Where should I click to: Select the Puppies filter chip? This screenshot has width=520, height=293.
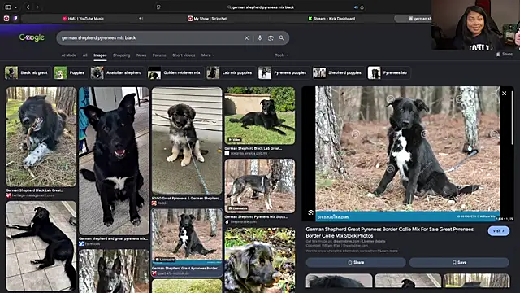click(x=70, y=72)
